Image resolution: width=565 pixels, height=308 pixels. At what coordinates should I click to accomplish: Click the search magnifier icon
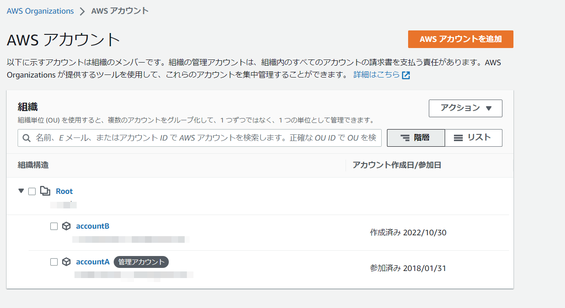click(26, 138)
